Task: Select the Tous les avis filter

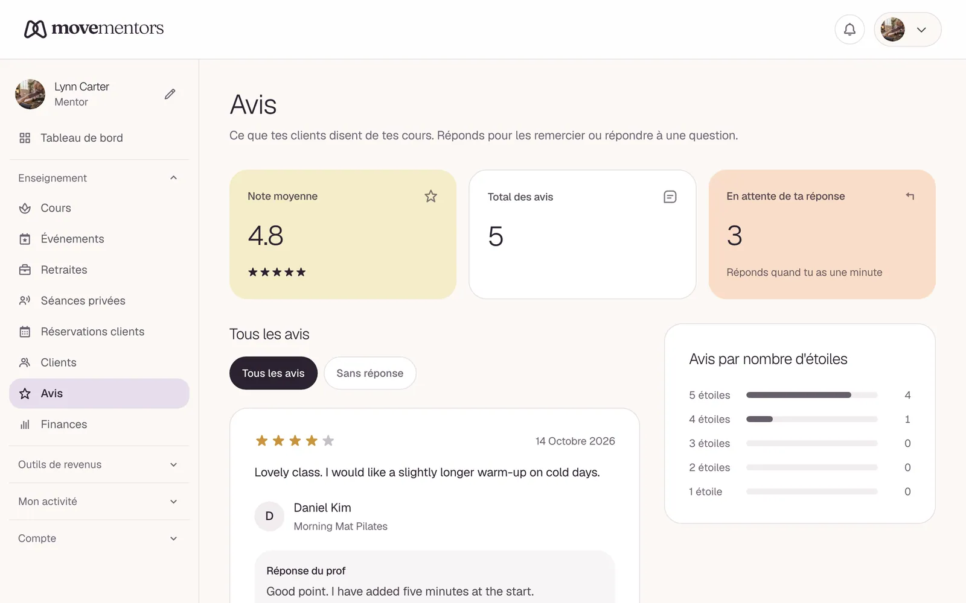Action: point(273,373)
